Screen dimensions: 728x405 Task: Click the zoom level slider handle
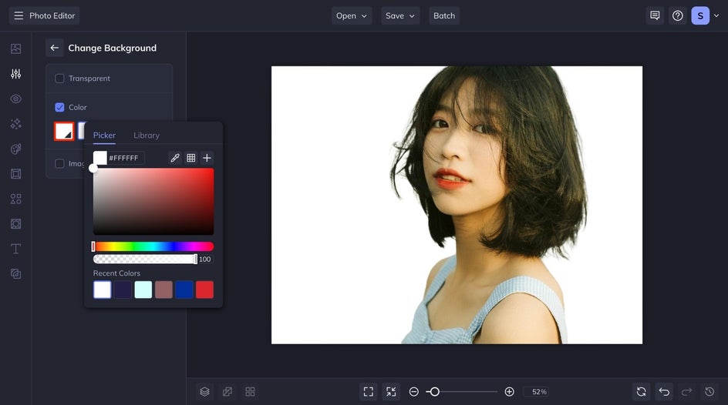click(x=435, y=392)
